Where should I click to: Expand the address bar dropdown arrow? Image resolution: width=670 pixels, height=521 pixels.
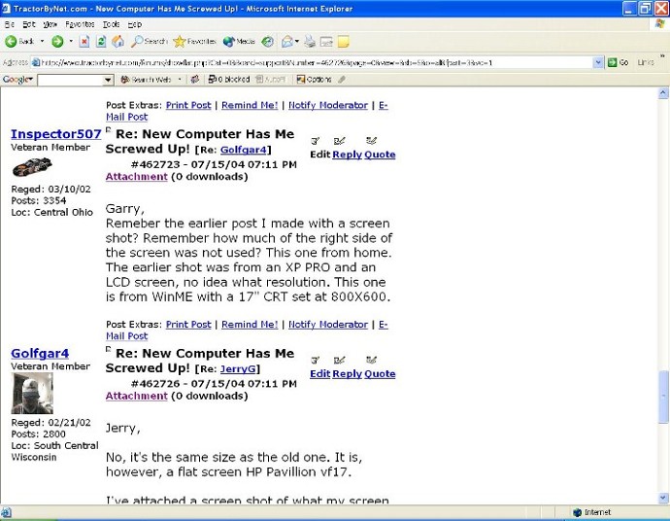click(x=598, y=62)
